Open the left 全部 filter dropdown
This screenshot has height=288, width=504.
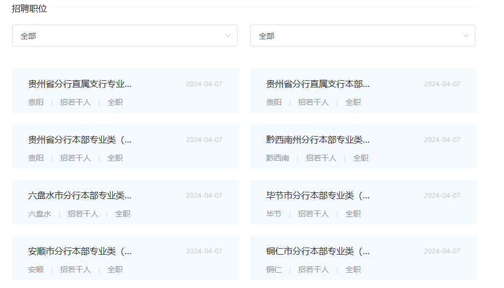click(x=125, y=36)
